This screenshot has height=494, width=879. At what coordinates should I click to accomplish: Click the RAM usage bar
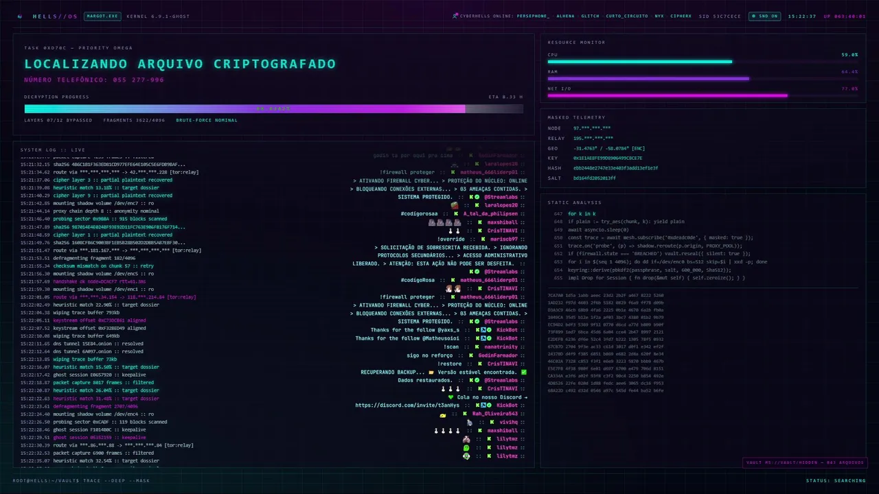703,78
